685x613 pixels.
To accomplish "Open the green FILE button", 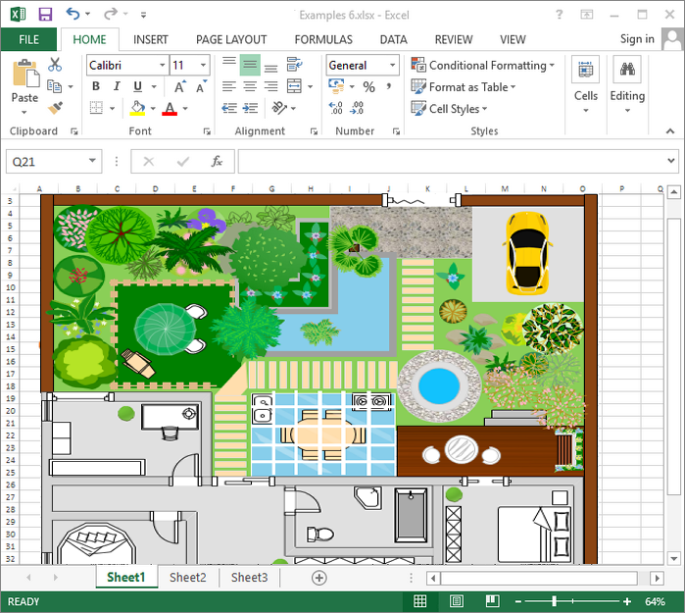I will (28, 39).
